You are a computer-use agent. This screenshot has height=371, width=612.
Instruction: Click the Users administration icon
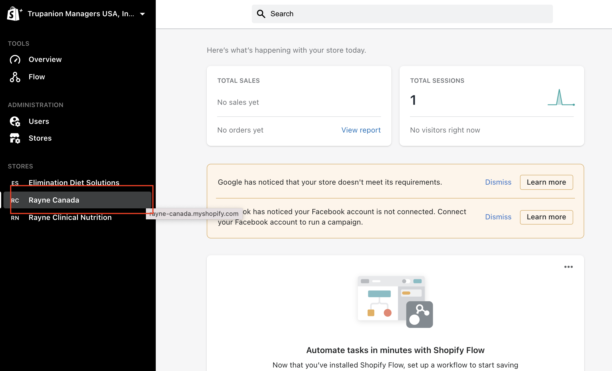click(15, 122)
